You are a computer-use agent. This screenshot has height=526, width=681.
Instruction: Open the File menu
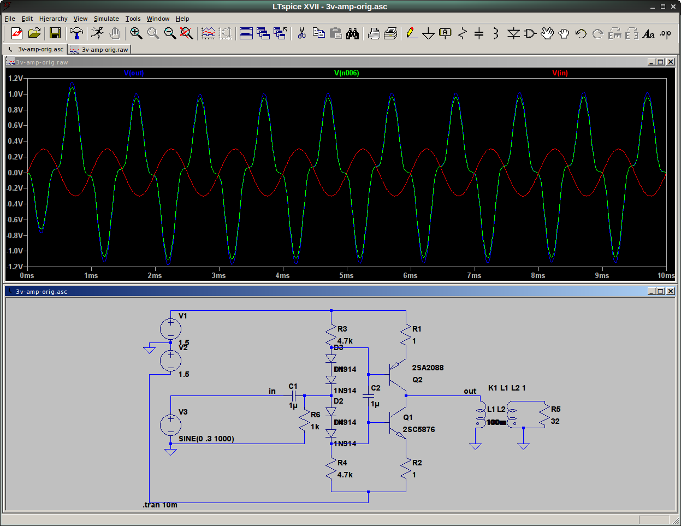click(x=10, y=19)
